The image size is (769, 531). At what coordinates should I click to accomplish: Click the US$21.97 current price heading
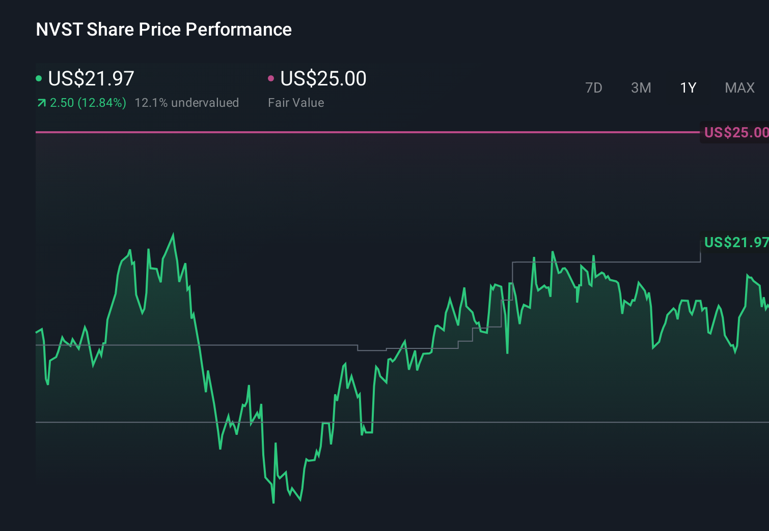91,78
